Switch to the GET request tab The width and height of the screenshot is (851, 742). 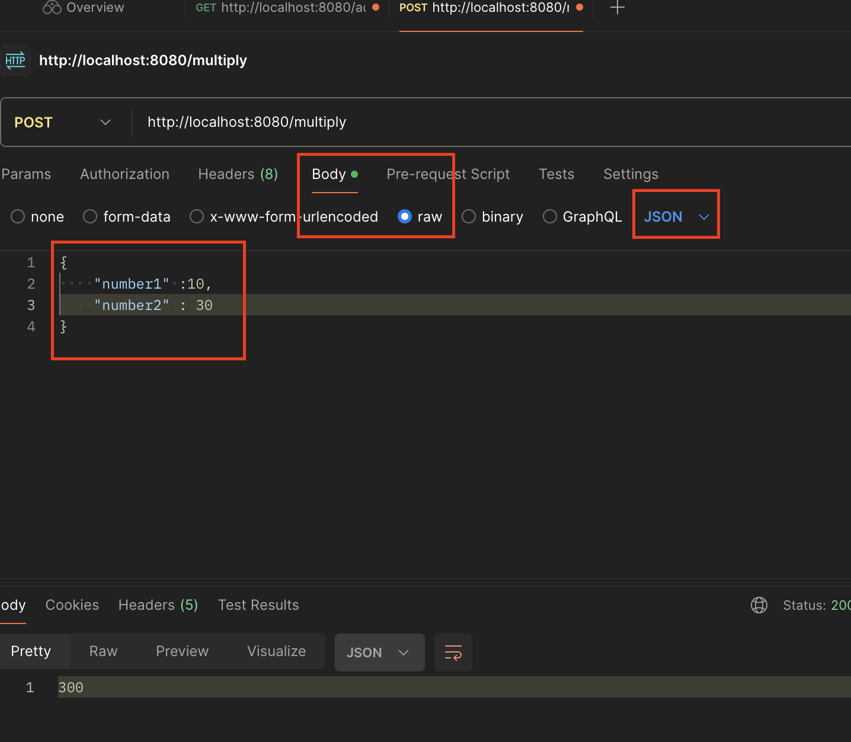pos(287,8)
